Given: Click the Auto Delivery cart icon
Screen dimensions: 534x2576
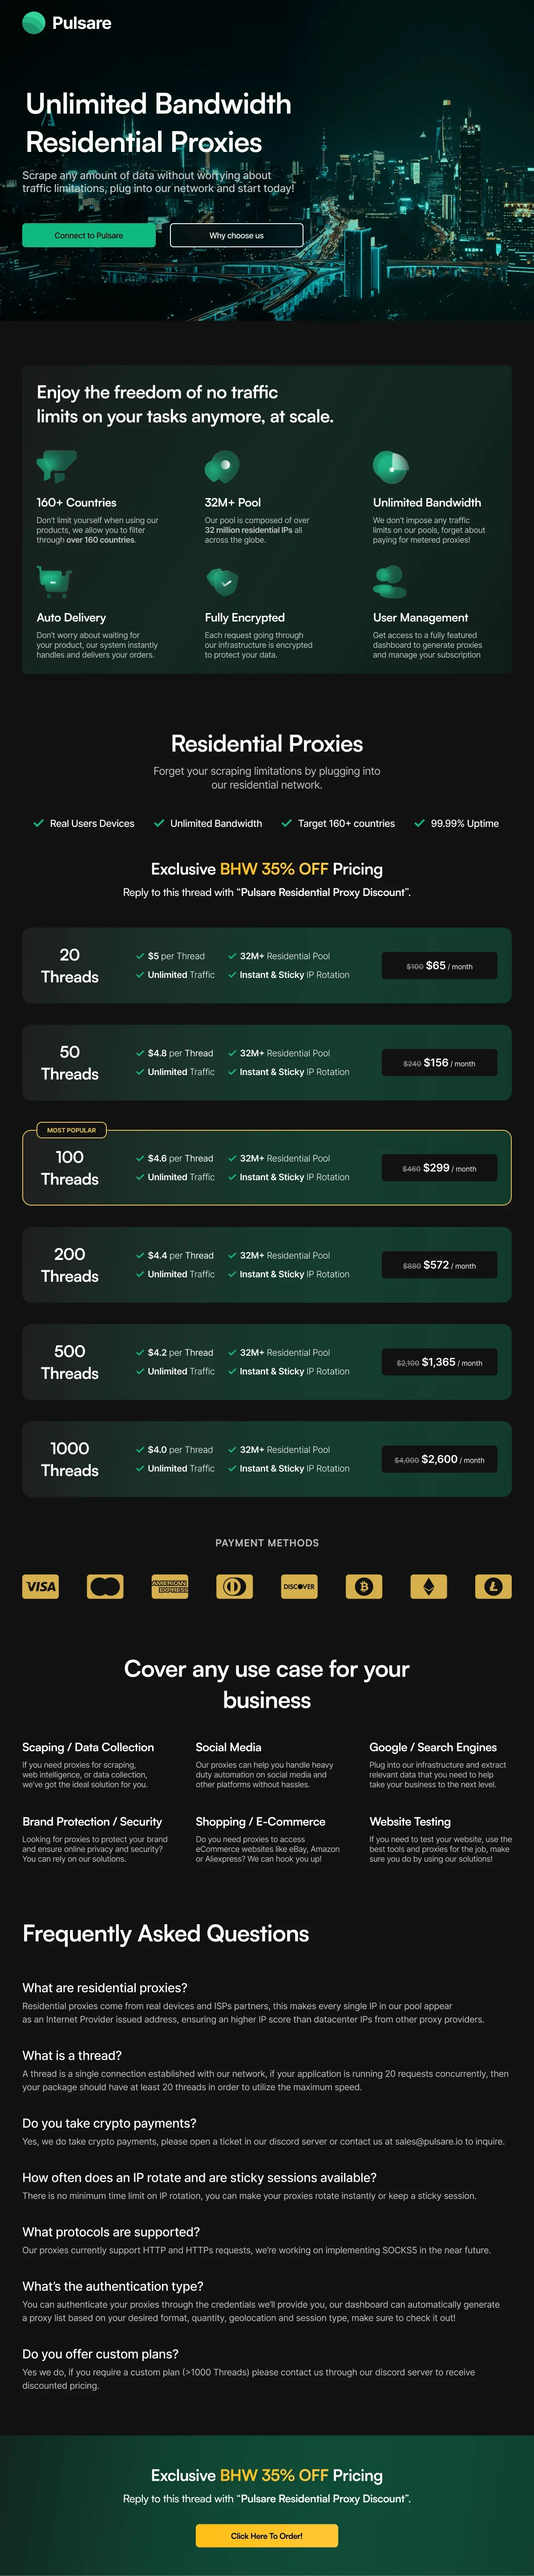Looking at the screenshot, I should [54, 580].
